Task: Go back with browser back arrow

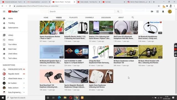Action: 2,6
